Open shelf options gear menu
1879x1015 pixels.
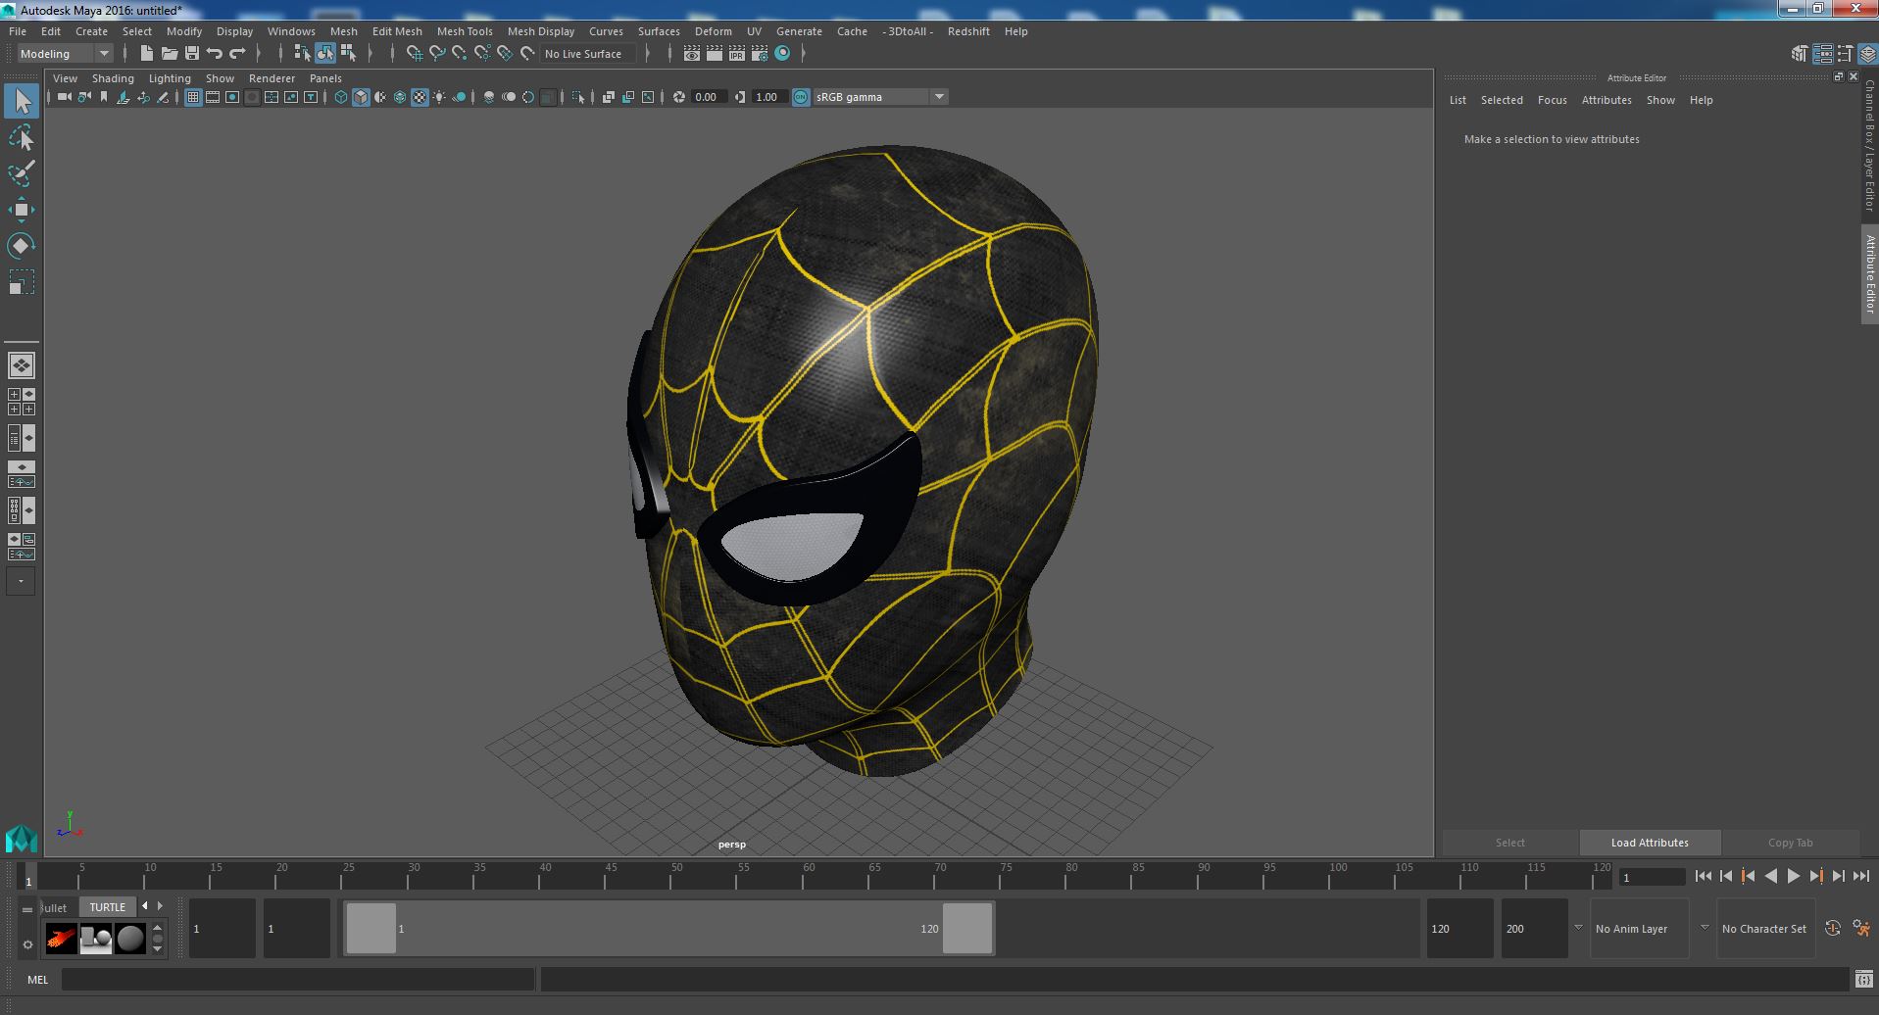(27, 945)
